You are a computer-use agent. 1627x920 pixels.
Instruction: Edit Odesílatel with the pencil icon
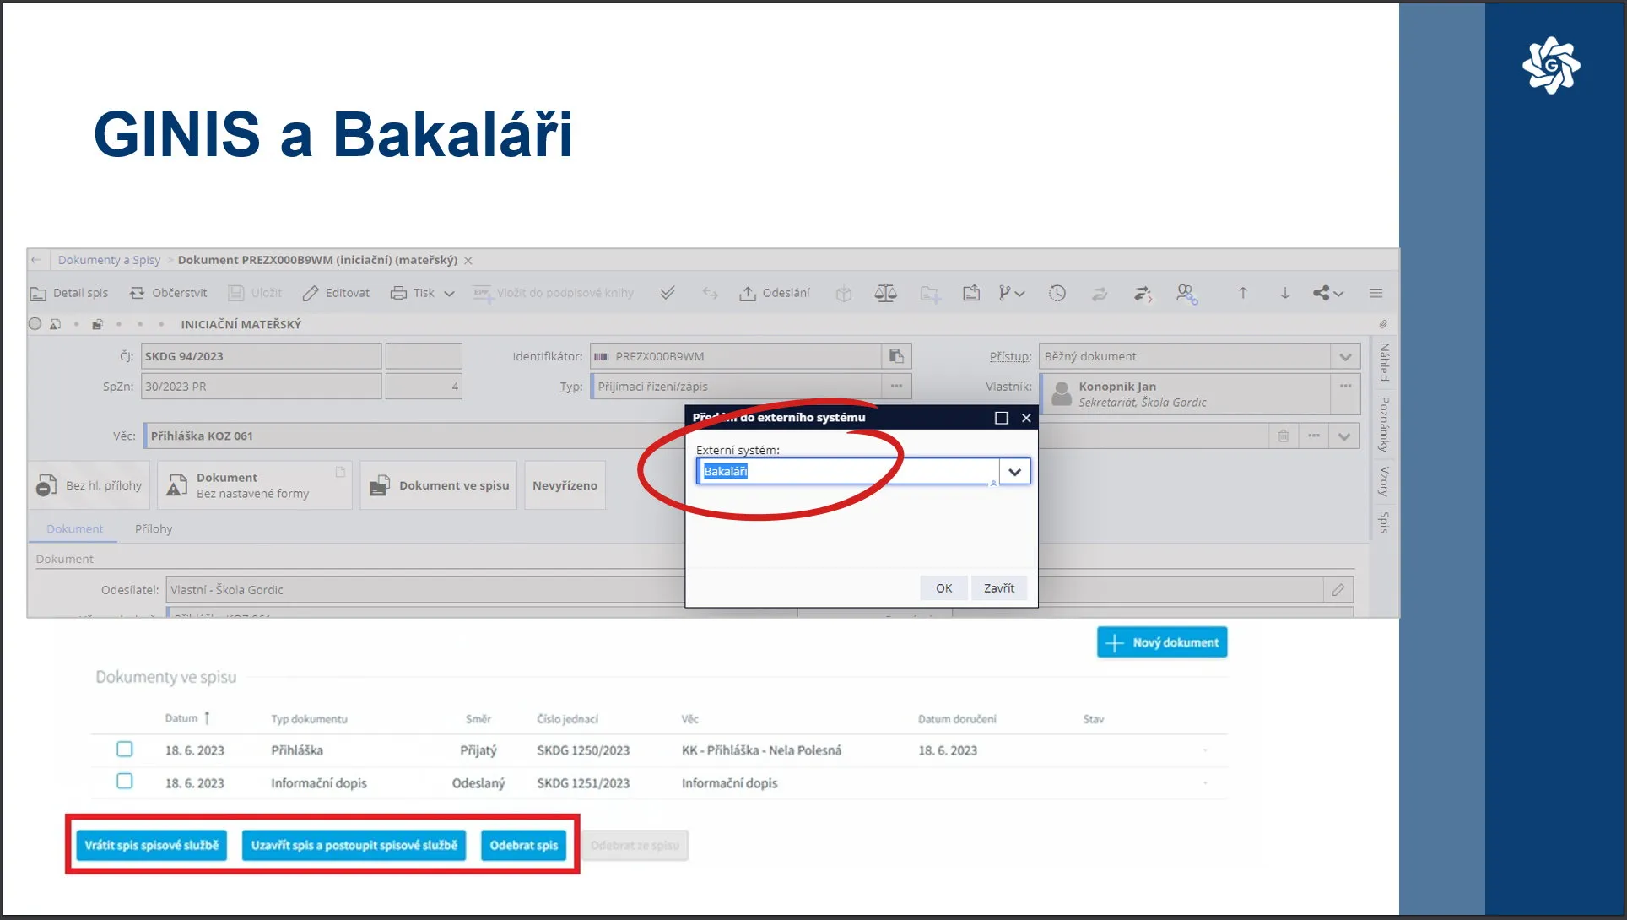tap(1338, 590)
